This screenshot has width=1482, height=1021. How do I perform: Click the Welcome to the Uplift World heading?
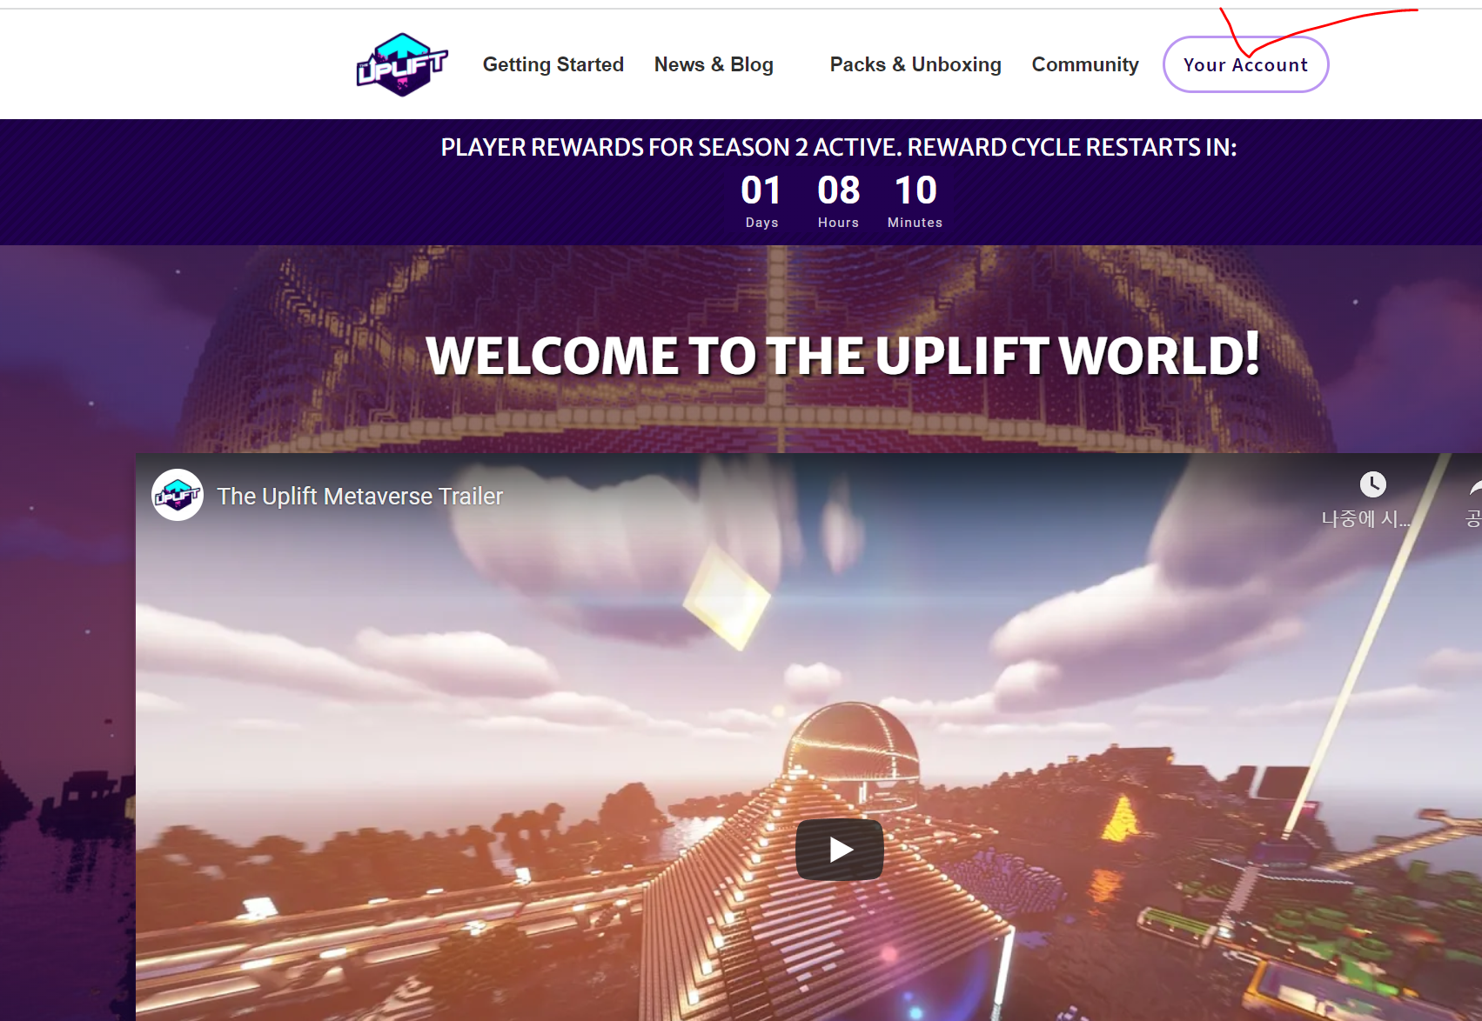[x=842, y=355]
